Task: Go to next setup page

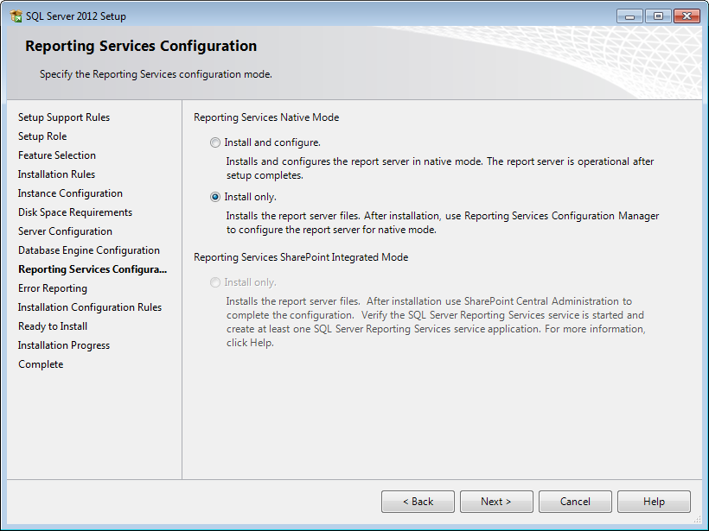Action: tap(496, 502)
